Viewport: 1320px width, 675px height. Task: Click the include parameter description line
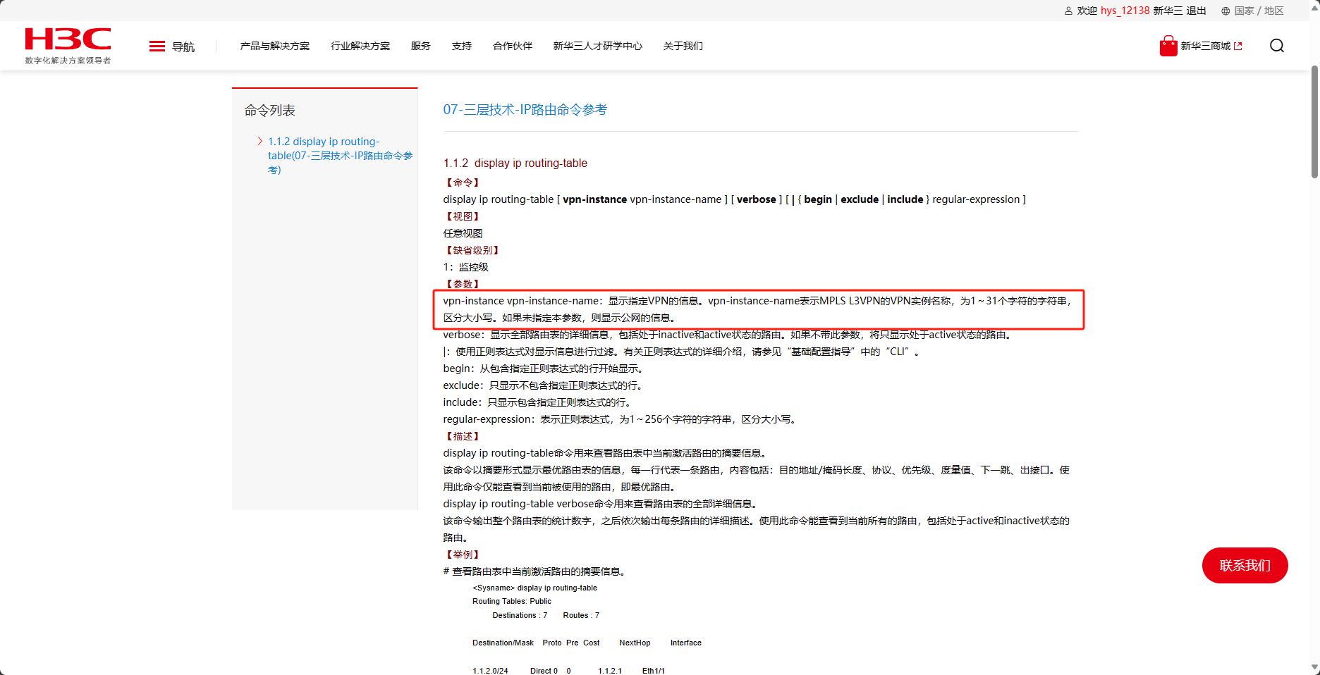tap(538, 402)
